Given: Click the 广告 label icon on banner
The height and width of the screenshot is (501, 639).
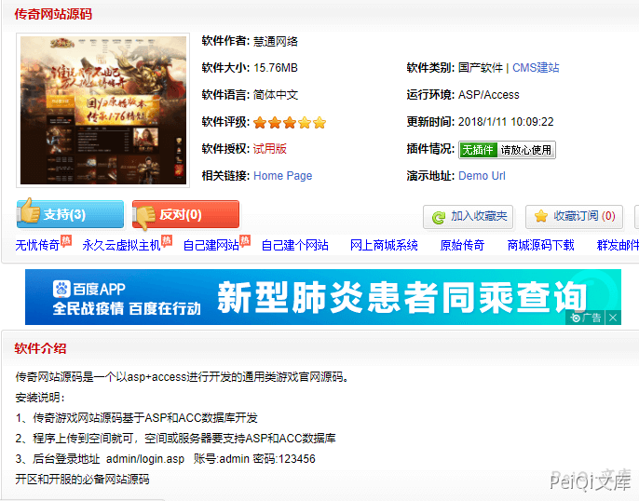Looking at the screenshot, I should click(x=586, y=318).
